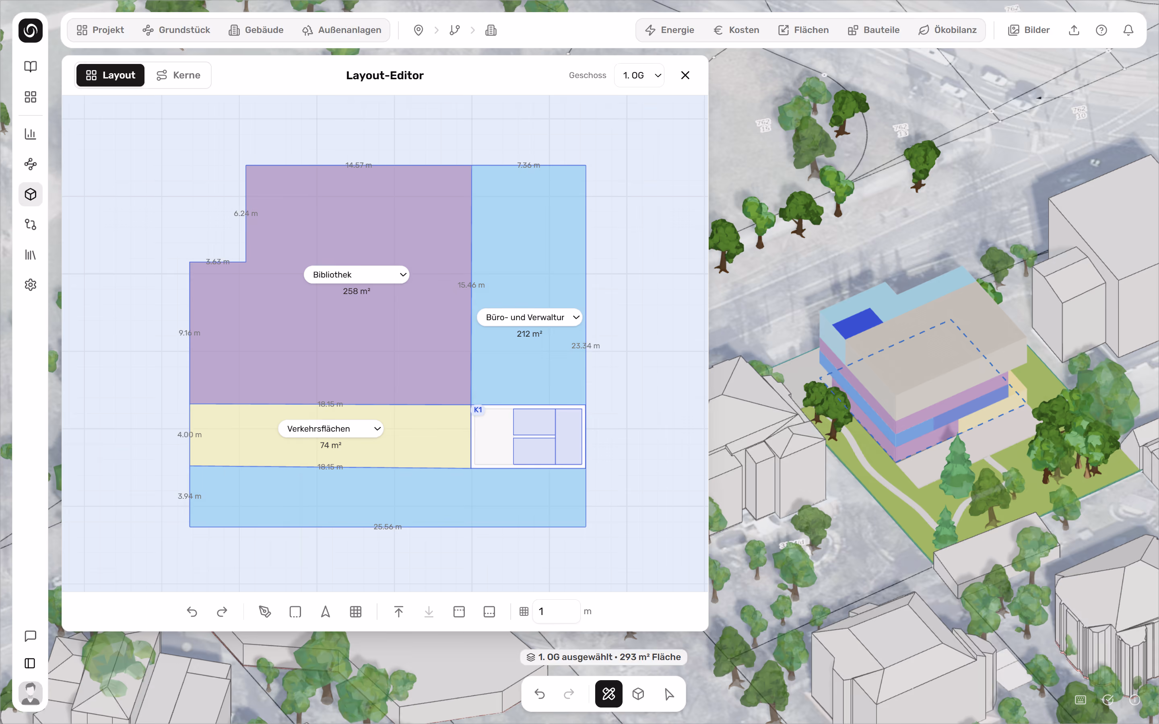Expand the Verkehrsflächen room type dropdown
The image size is (1159, 724).
330,428
